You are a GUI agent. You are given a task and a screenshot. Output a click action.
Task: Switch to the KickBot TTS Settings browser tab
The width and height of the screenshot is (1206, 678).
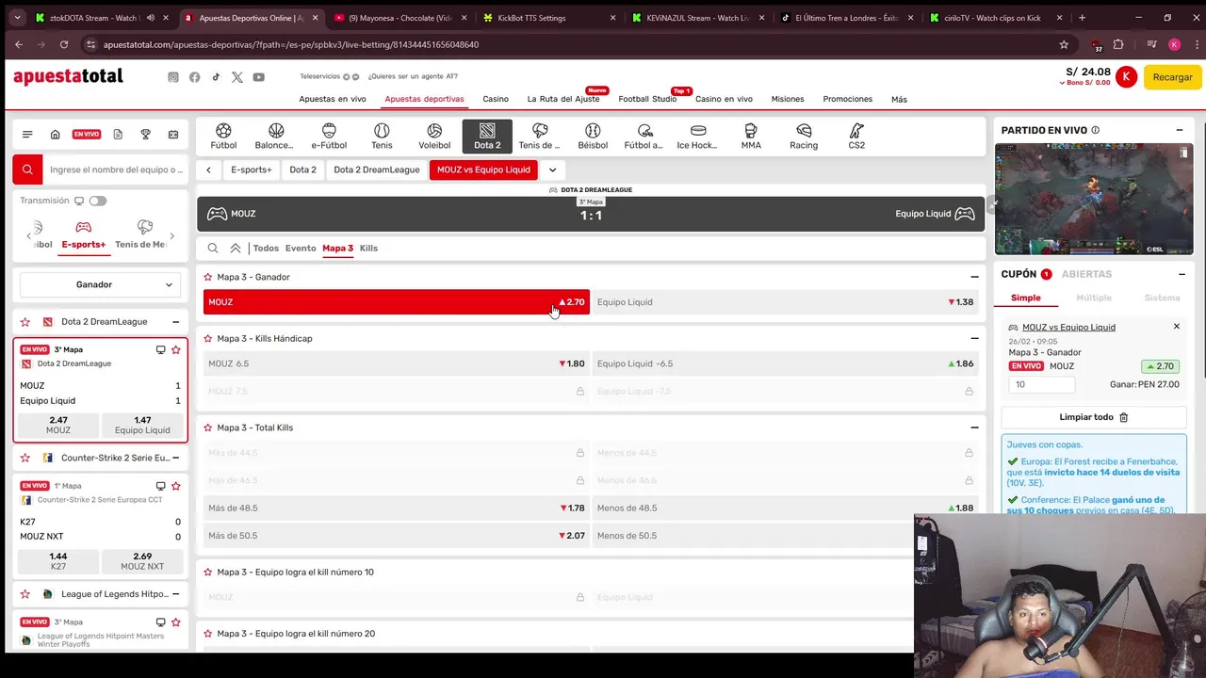547,18
